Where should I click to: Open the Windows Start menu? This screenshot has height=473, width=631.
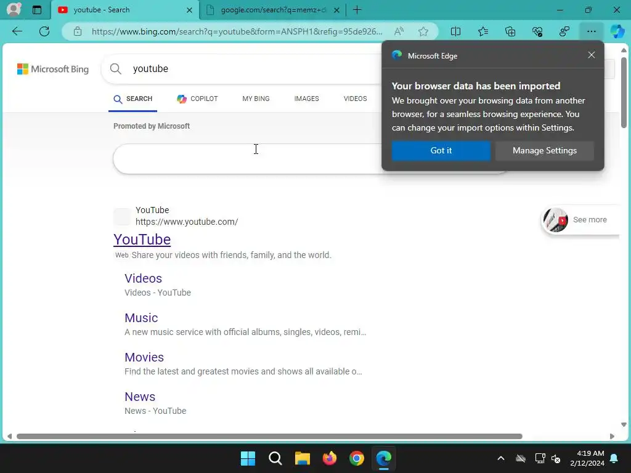[x=248, y=458]
